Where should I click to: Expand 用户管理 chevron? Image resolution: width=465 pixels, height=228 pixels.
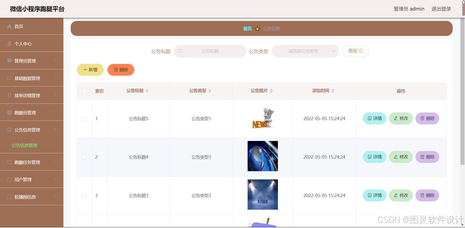55,179
